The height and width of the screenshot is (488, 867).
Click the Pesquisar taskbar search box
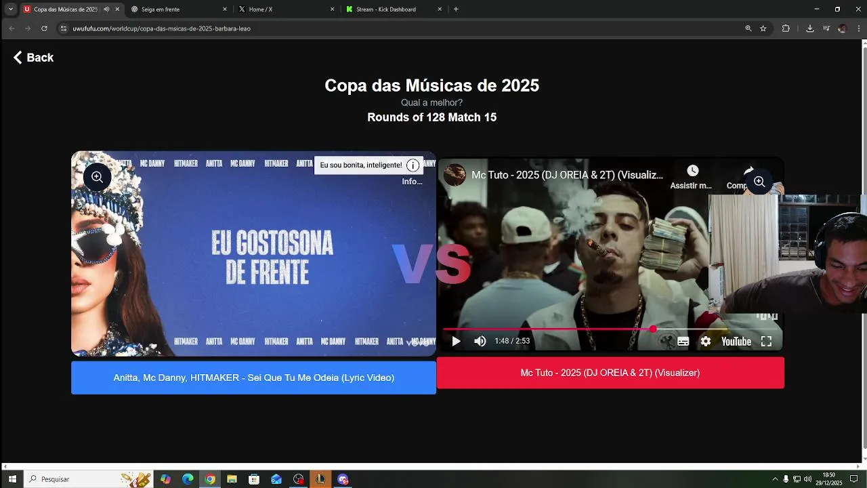point(88,479)
